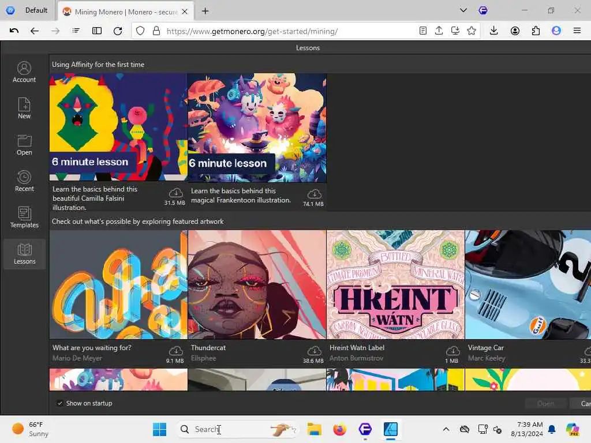Viewport: 591px width, 443px height.
Task: Open File Explorer from taskbar
Action: click(x=314, y=429)
